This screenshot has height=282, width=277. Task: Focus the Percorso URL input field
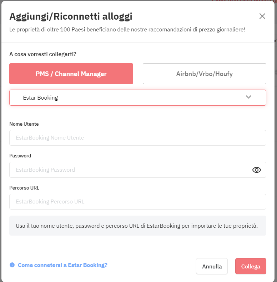tap(138, 202)
